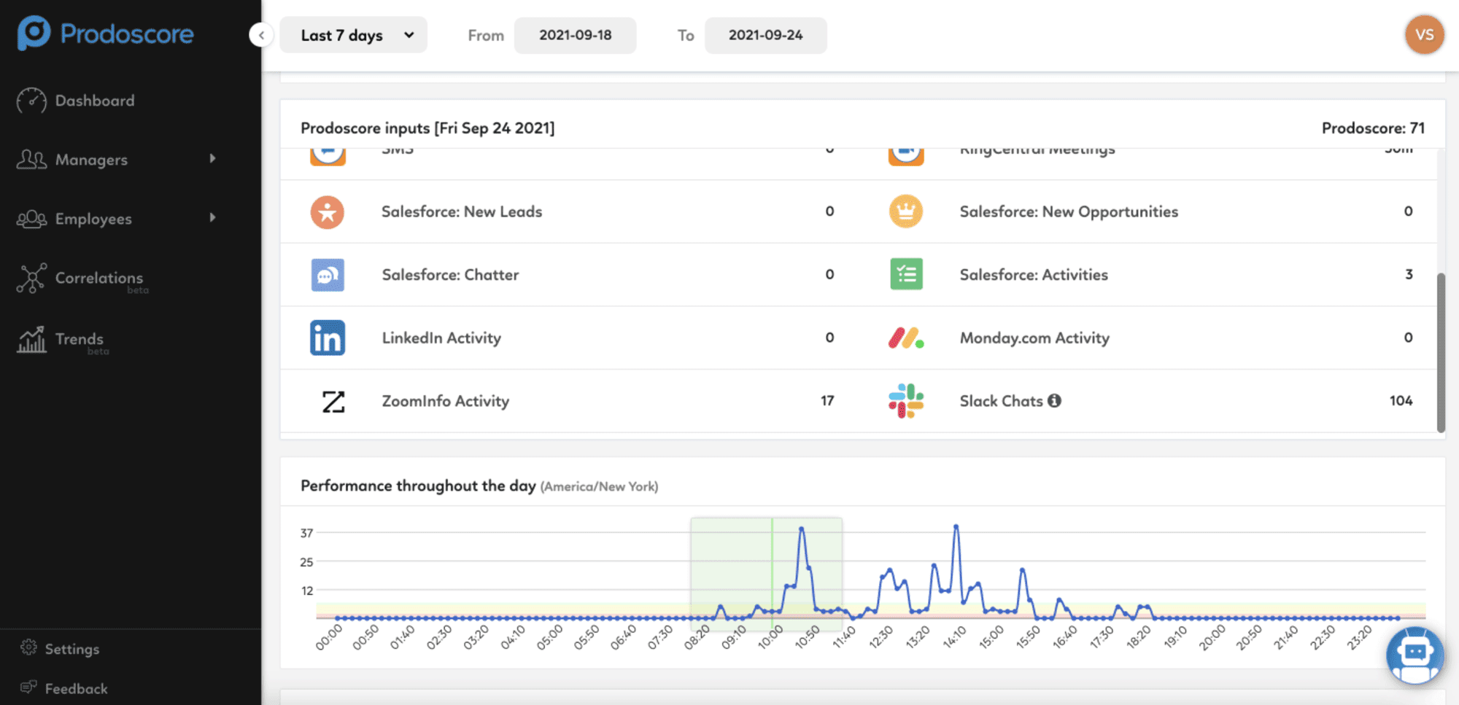The image size is (1459, 705).
Task: Click the Prodoscore inputs heading
Action: 427,128
